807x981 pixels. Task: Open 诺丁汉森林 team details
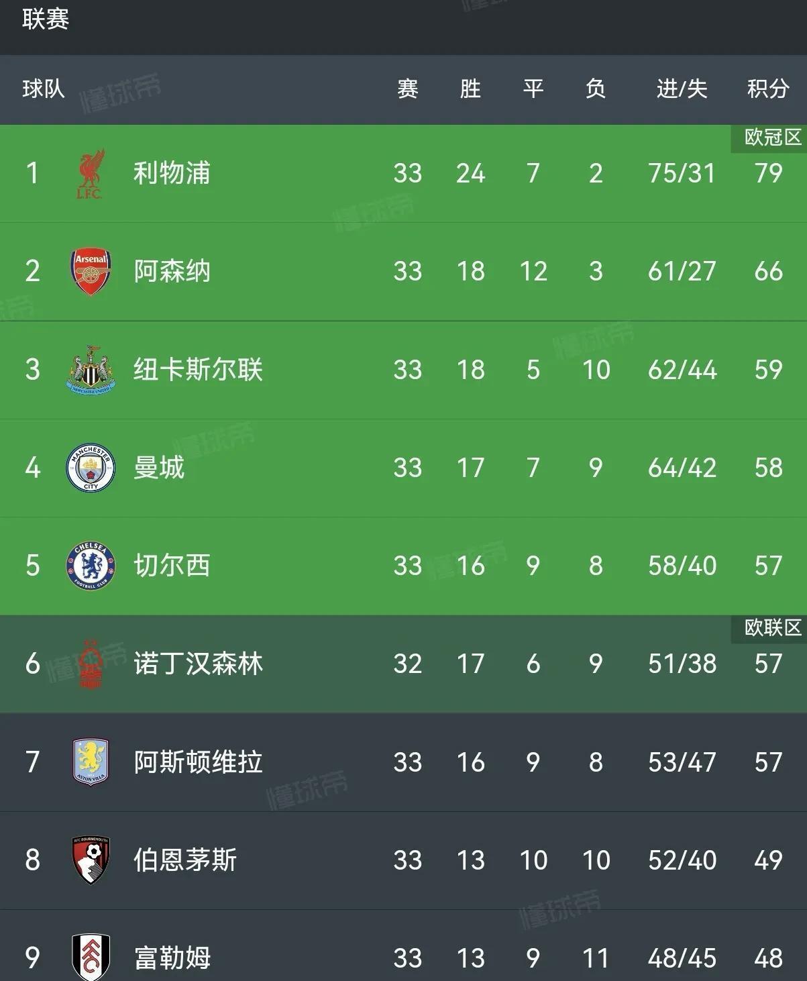pos(198,664)
